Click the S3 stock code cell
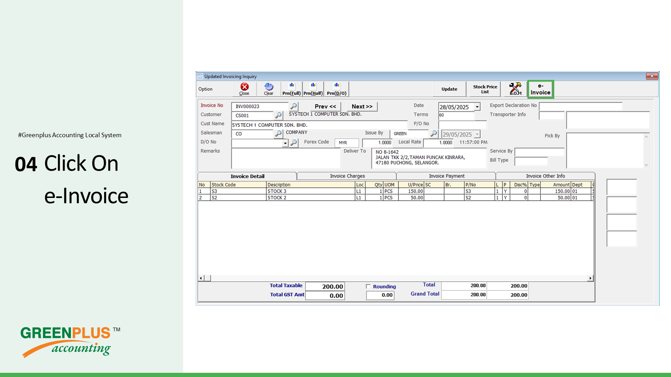 238,191
